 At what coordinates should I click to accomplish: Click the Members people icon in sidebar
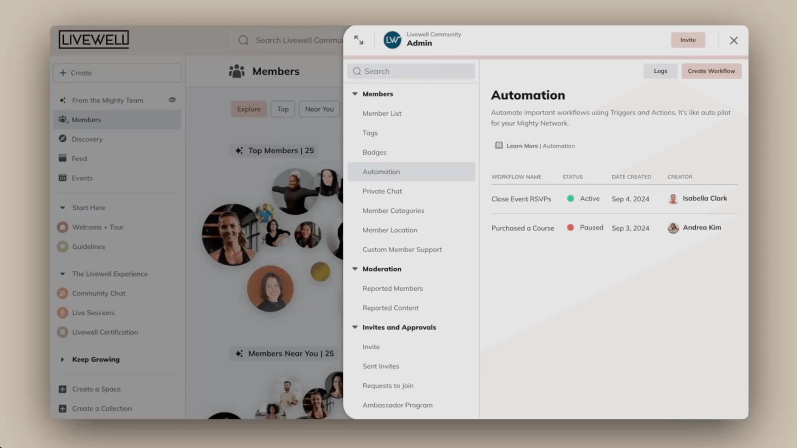coord(63,119)
